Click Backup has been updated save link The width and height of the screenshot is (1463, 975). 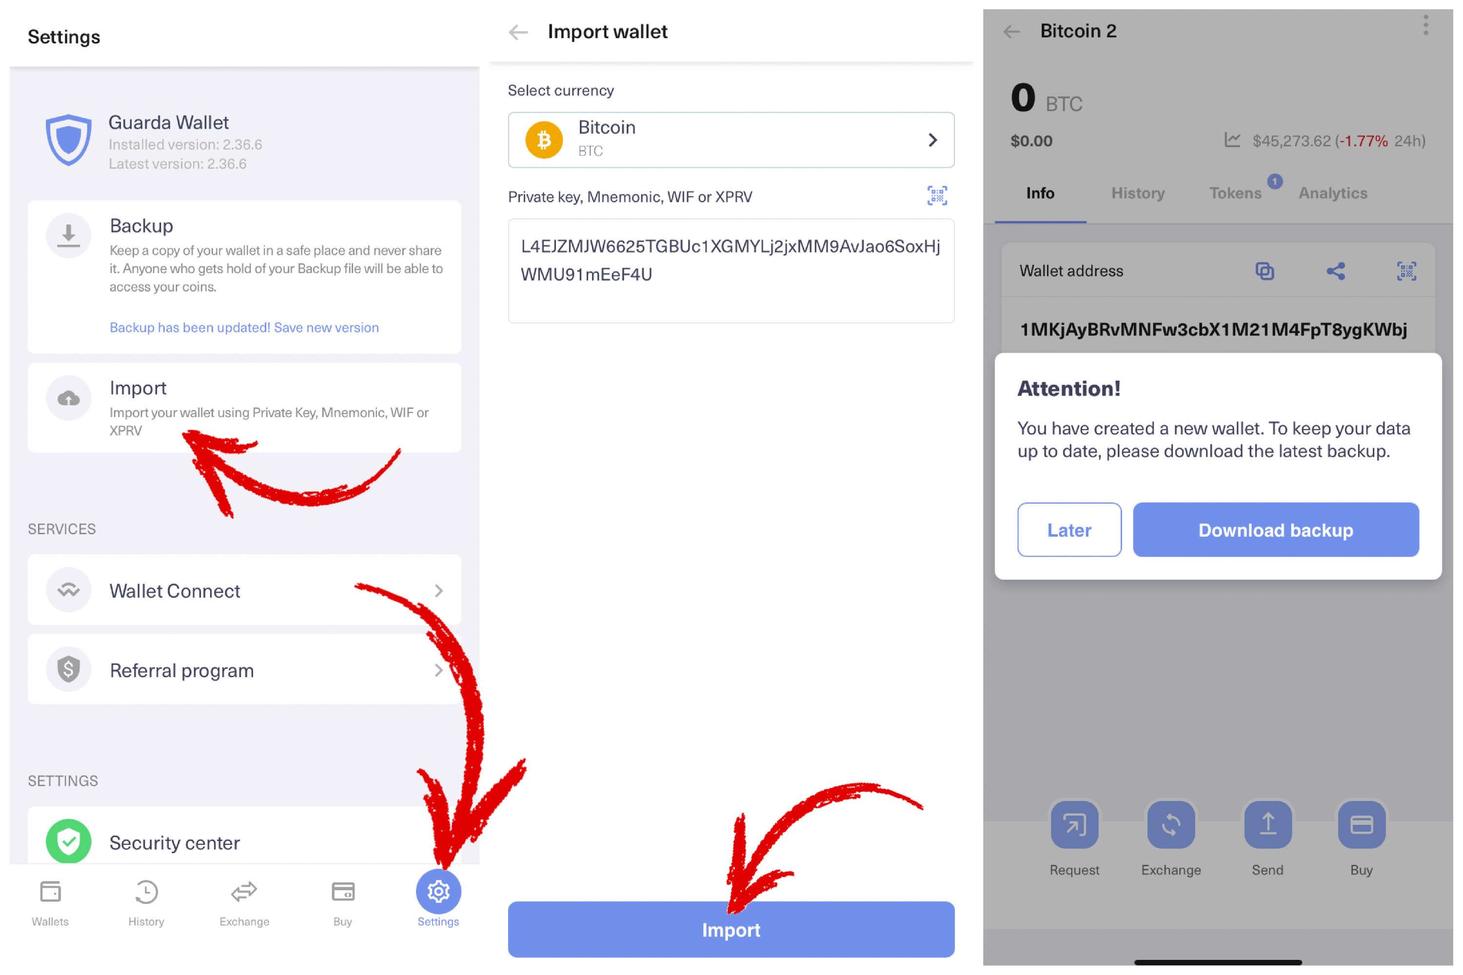point(243,327)
